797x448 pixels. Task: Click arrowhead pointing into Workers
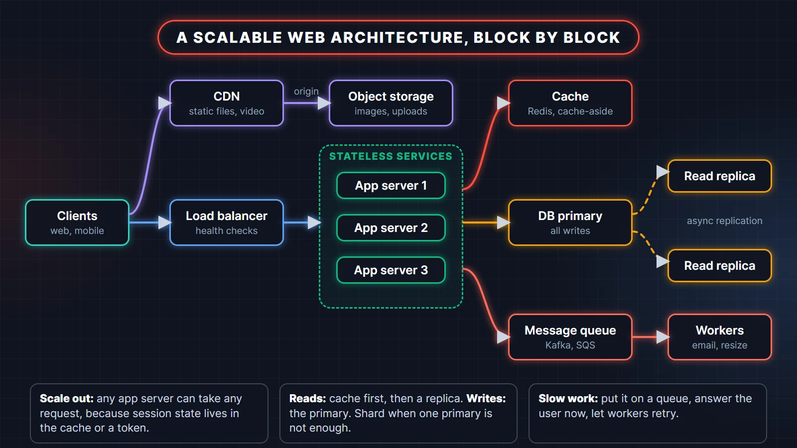[x=663, y=337]
